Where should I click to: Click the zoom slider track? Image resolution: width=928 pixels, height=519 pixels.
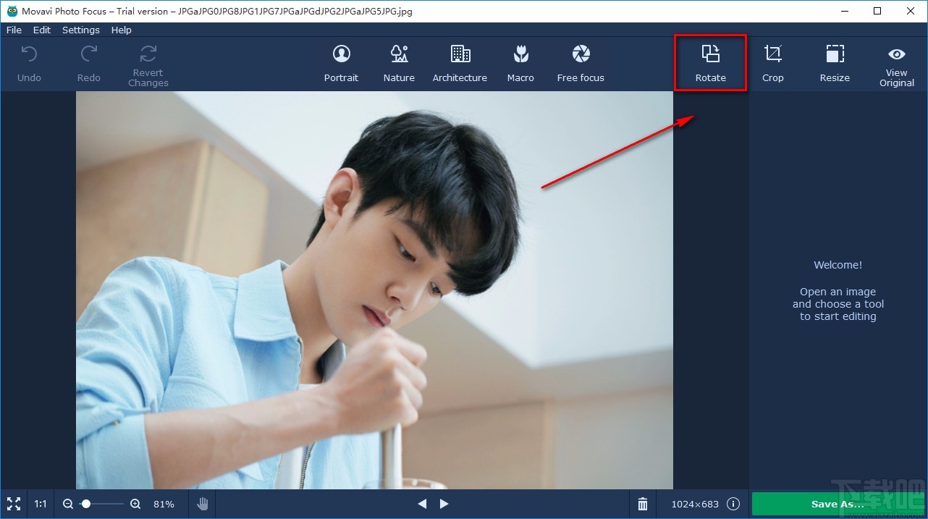105,504
